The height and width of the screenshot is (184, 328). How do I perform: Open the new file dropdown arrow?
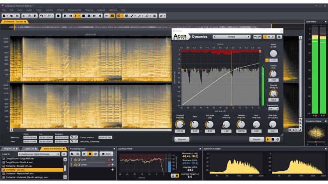click(x=7, y=16)
